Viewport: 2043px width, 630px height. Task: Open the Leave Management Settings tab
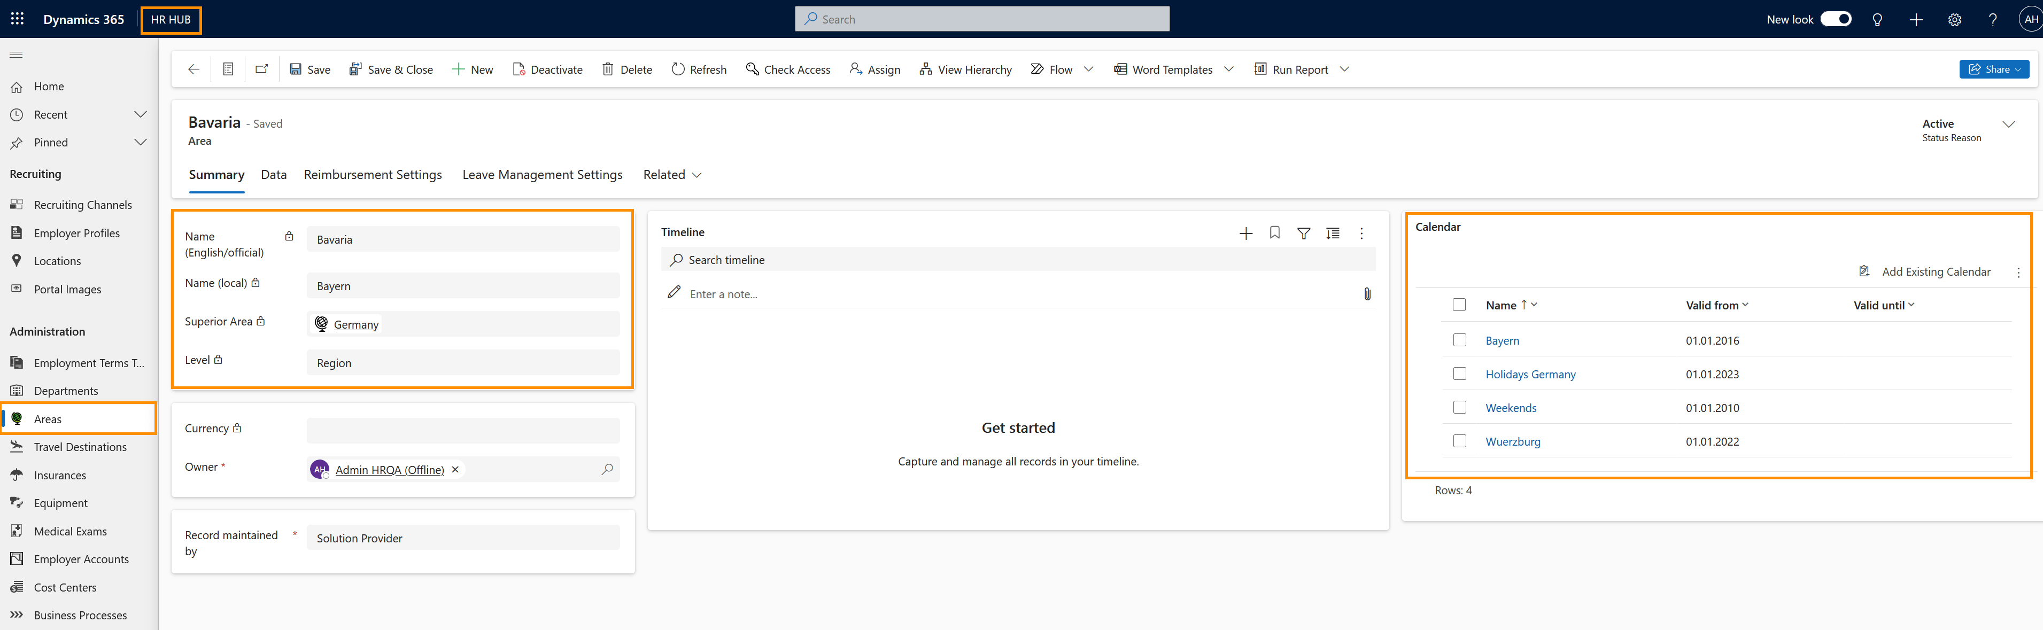point(543,175)
